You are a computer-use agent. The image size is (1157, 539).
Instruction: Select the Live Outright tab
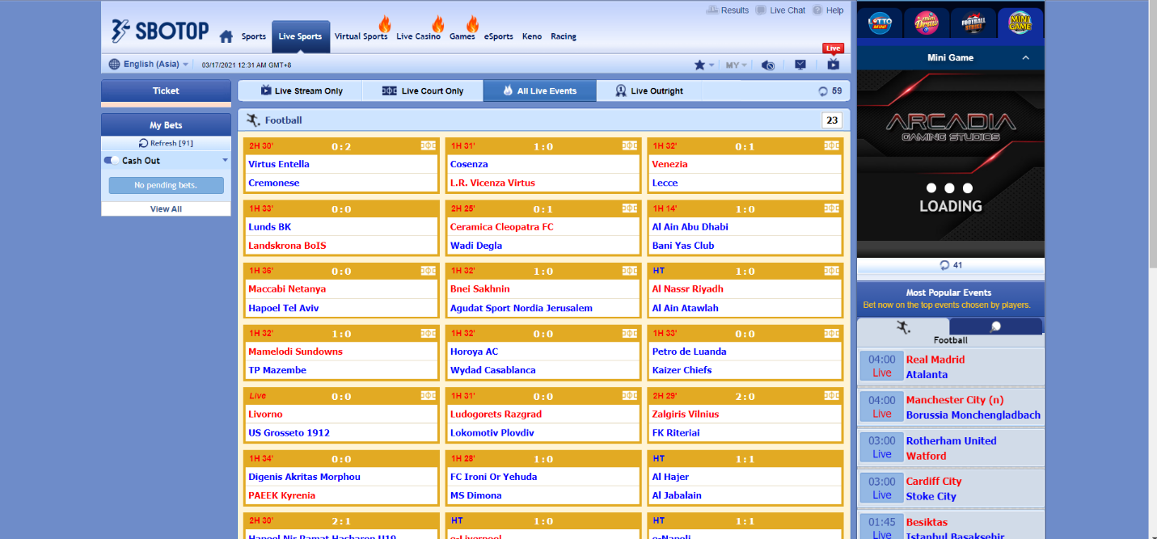[649, 91]
